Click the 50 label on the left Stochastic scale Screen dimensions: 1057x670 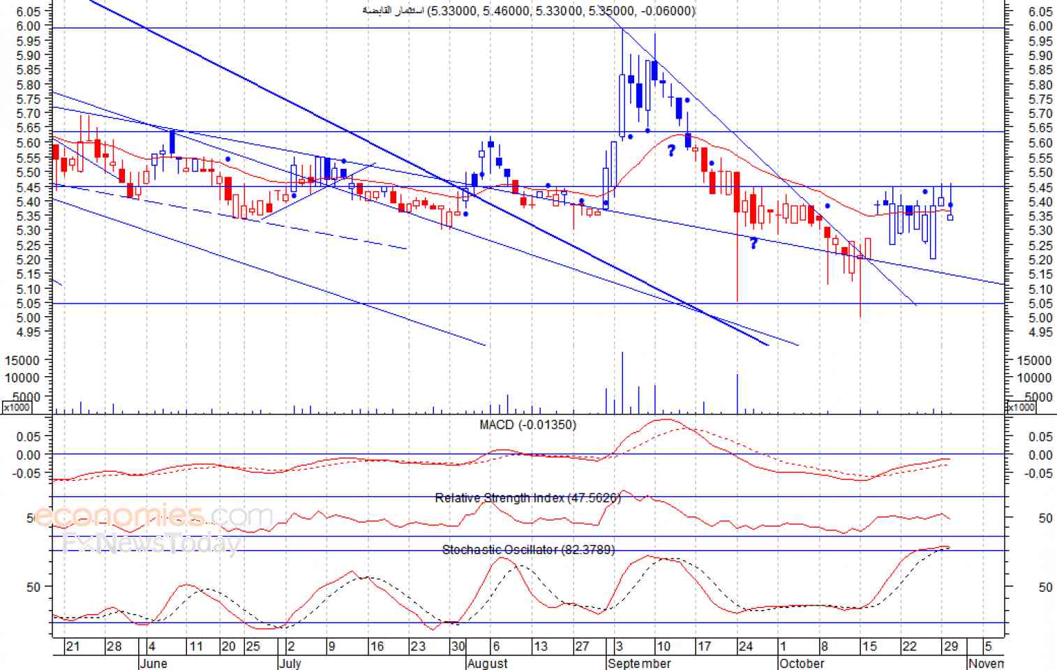tap(33, 587)
